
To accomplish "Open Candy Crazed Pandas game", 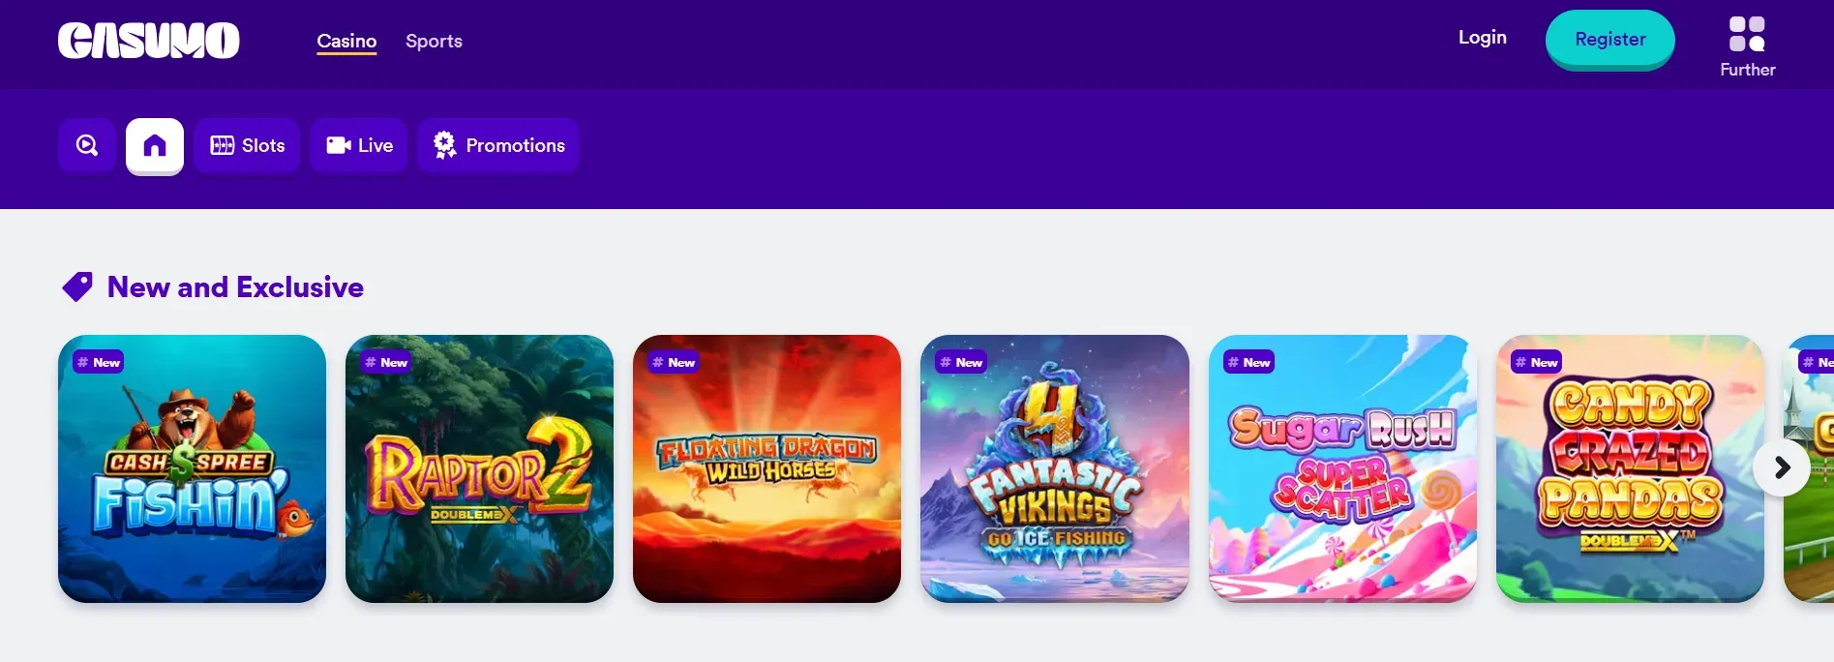I will (x=1630, y=468).
